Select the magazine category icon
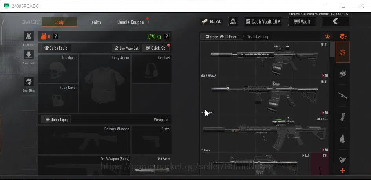 click(x=343, y=117)
